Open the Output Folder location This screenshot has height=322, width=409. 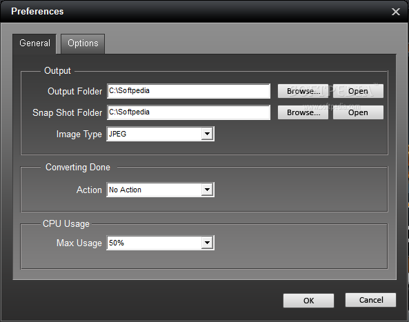coord(358,91)
